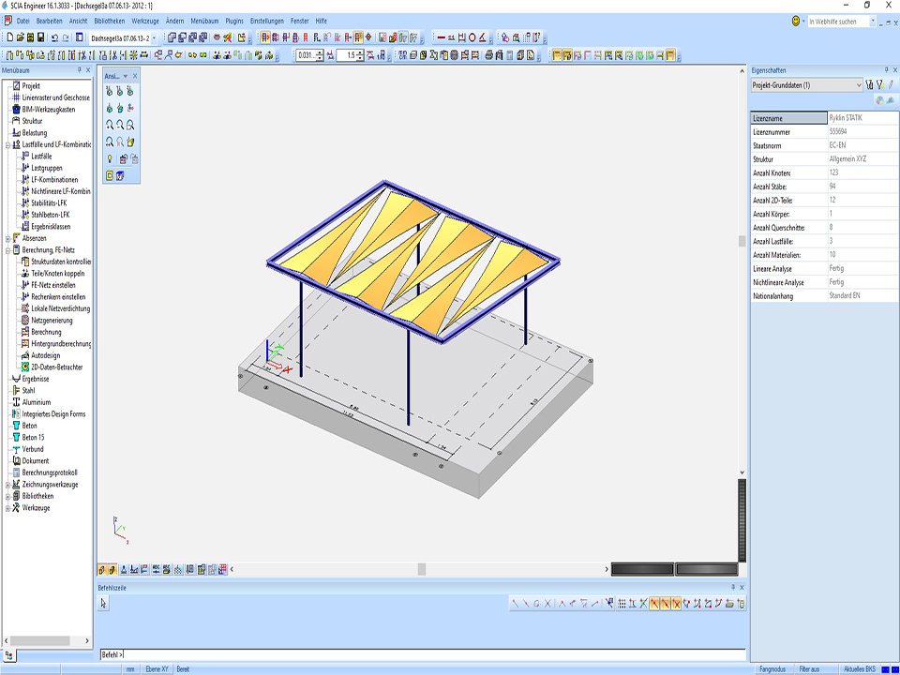Click the viewport horizontal scrollbar thumb
The width and height of the screenshot is (900, 675).
point(422,569)
